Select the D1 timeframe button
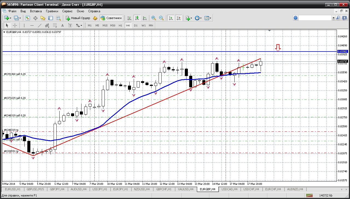This screenshot has height=199, width=350. point(136,25)
